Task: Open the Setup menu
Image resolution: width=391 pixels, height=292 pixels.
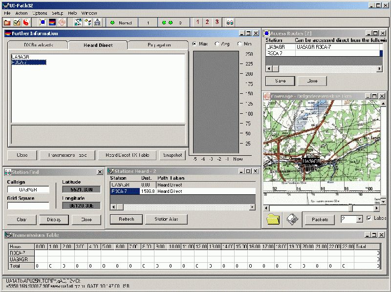Action: pyautogui.click(x=58, y=13)
